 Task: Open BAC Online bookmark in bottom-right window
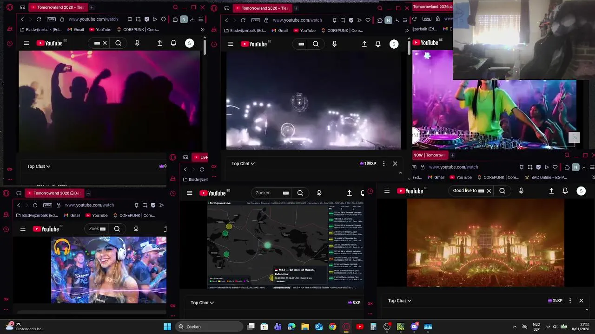pos(546,177)
